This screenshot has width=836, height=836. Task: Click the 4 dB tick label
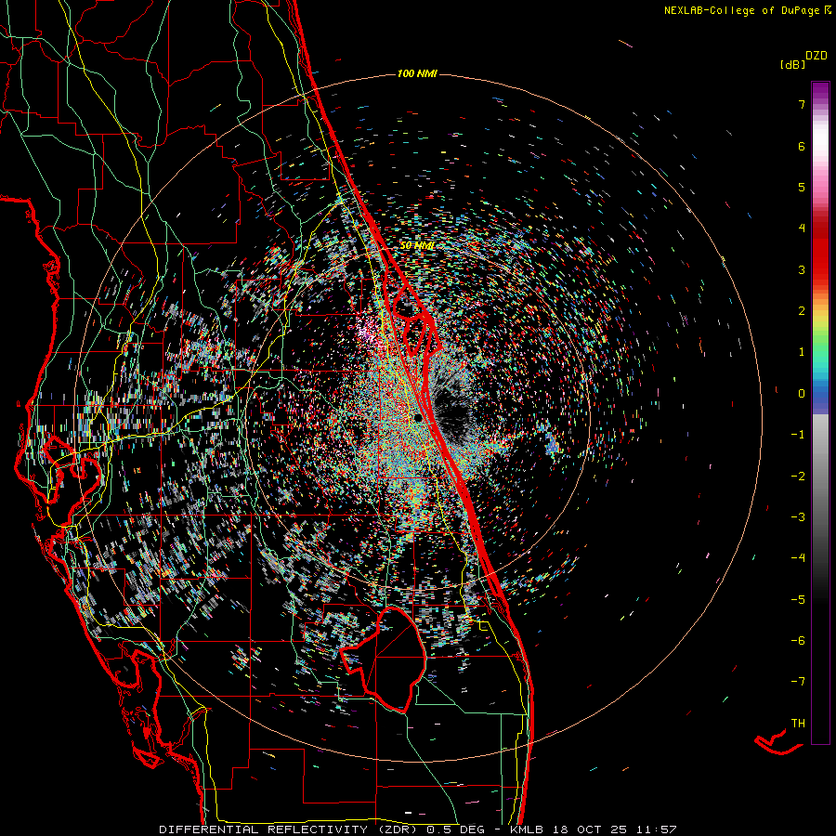coord(802,229)
